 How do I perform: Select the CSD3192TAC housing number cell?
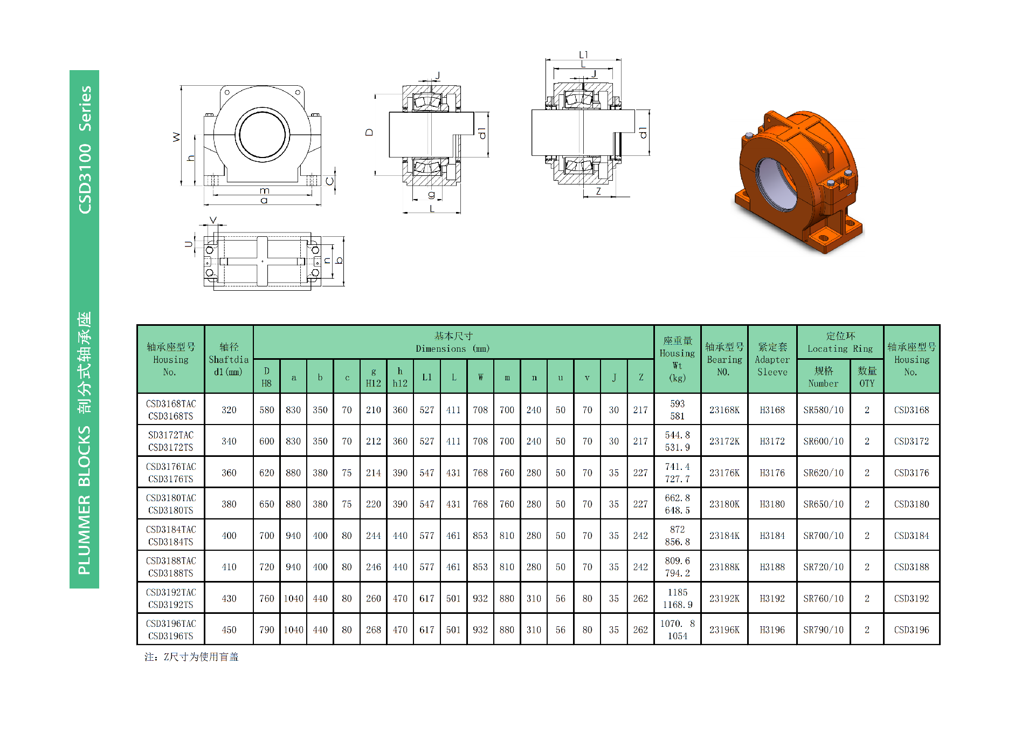coord(171,598)
